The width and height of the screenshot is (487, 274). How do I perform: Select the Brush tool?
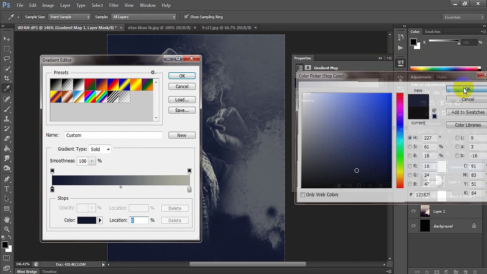(7, 109)
